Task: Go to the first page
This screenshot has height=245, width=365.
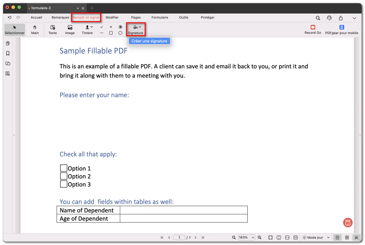Action: click(162, 238)
